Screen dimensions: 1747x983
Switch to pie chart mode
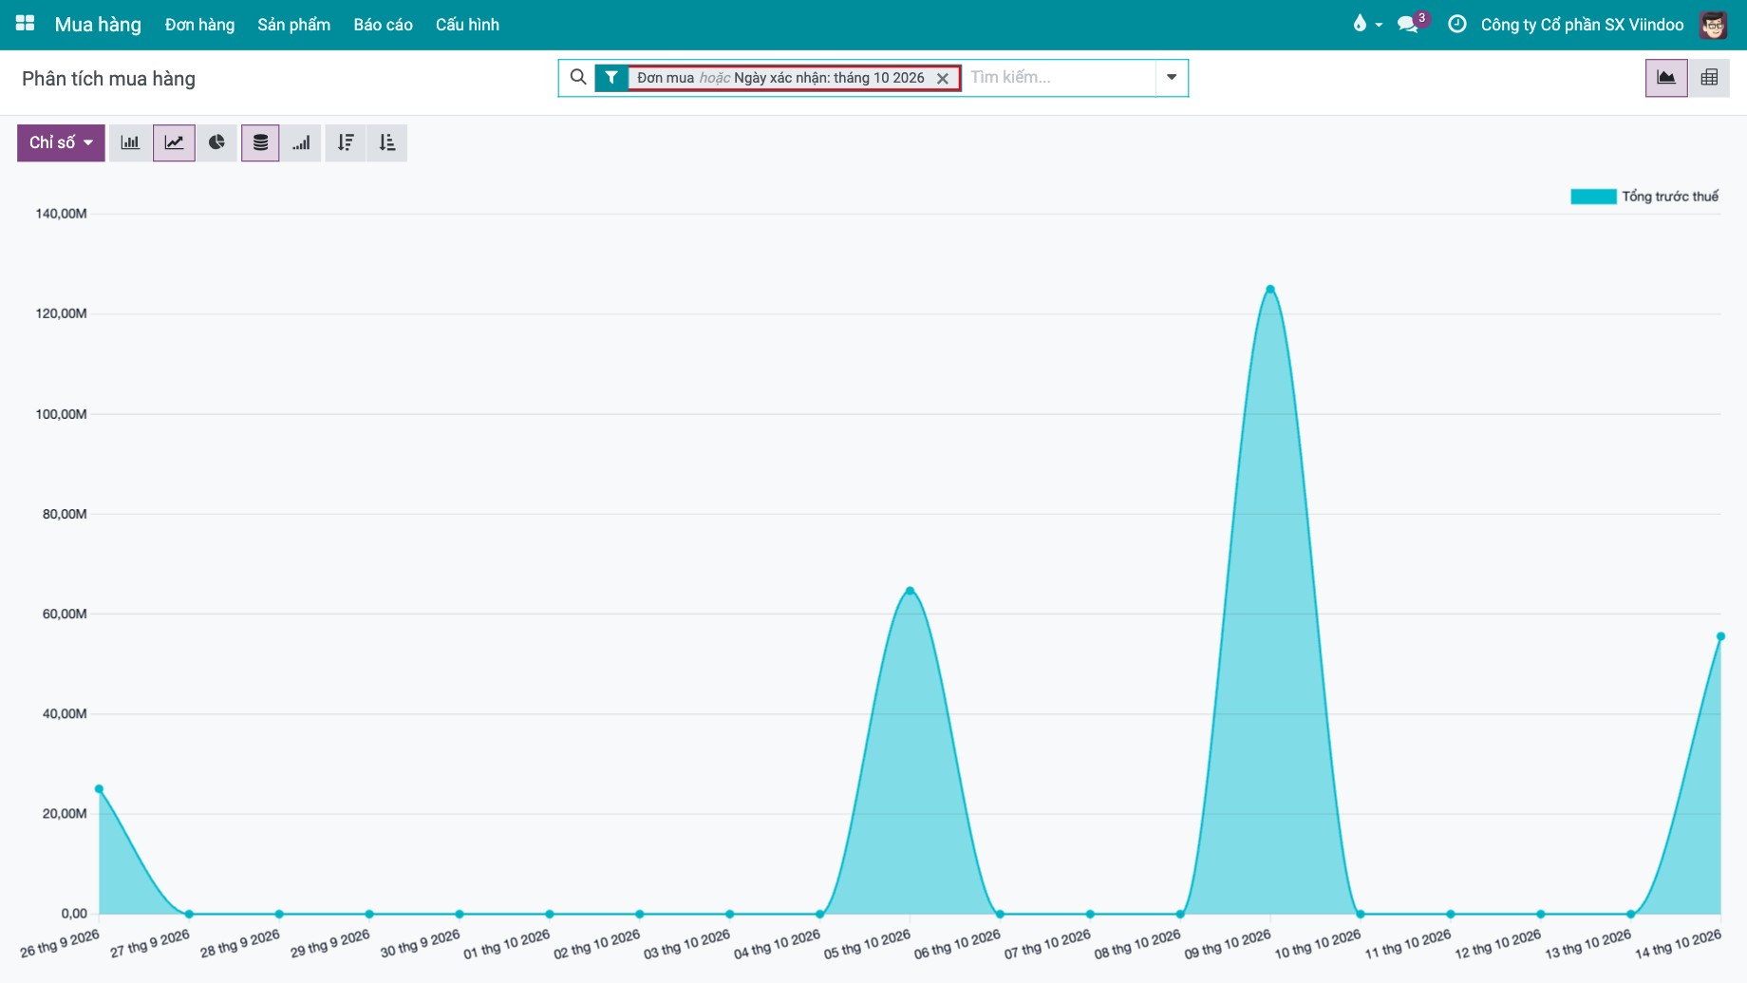click(x=216, y=142)
